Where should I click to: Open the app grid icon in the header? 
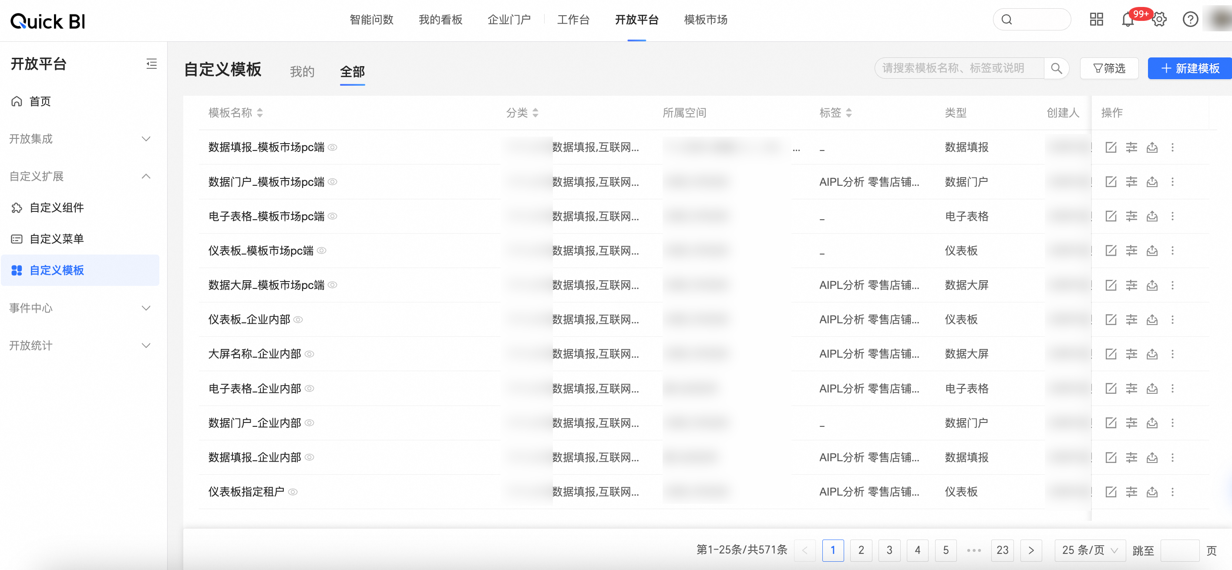(x=1096, y=20)
